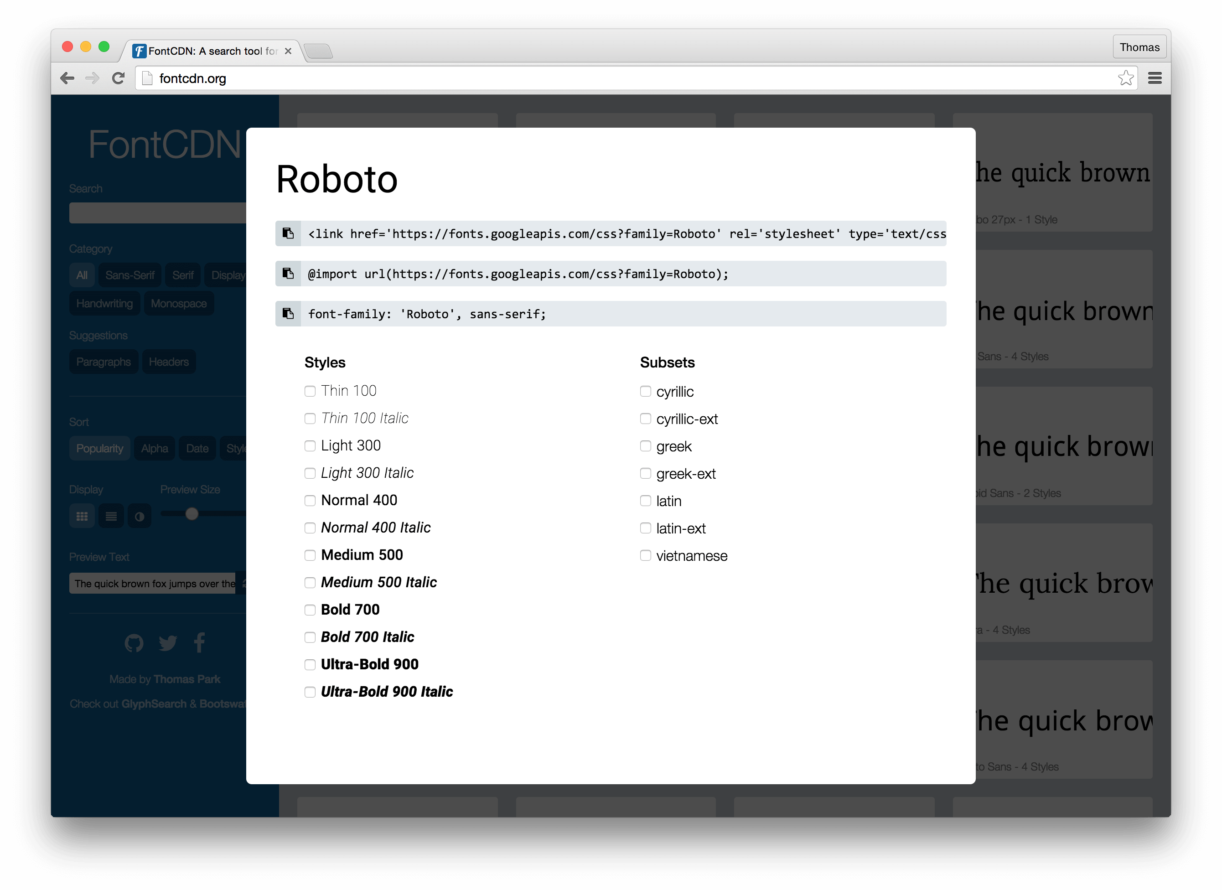1222x890 pixels.
Task: Check the greek subset
Action: (x=646, y=446)
